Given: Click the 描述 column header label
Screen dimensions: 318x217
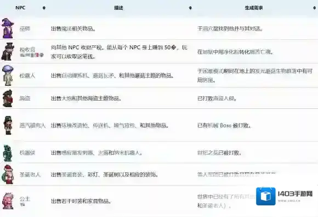Looking at the screenshot, I should click(x=118, y=8).
